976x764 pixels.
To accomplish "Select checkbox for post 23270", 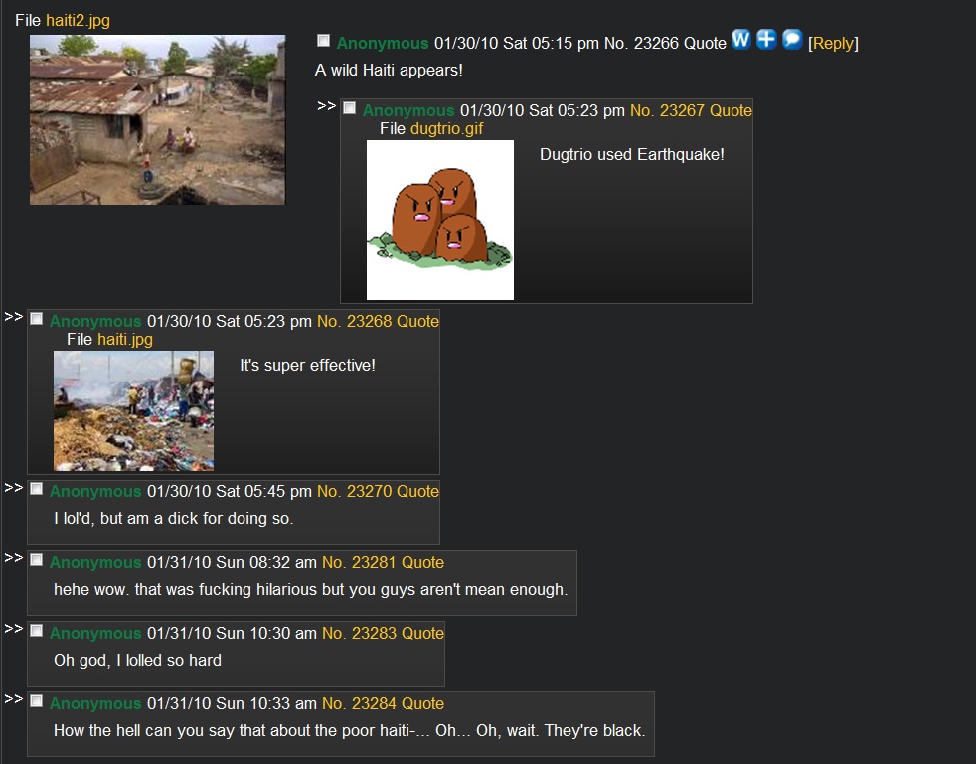I will coord(36,489).
